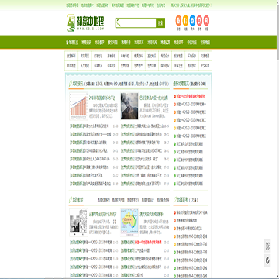Viewport: 279px width, 279px height.
Task: Open the orange circular icon in the header
Action: 178,21
